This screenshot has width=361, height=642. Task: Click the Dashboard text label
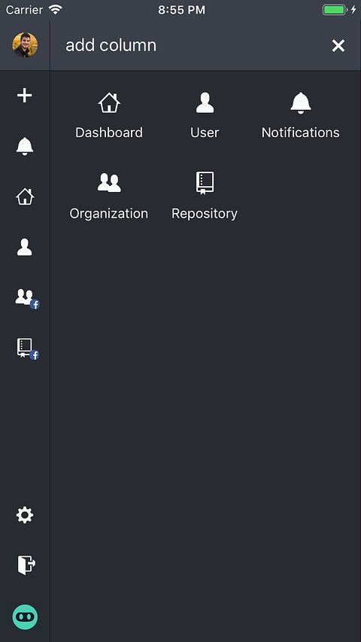(x=109, y=132)
